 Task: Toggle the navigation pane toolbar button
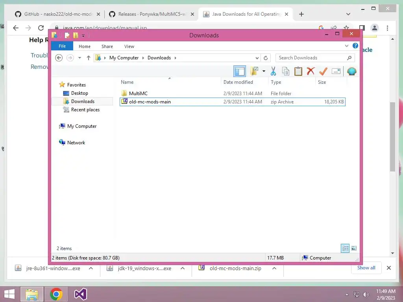click(240, 71)
